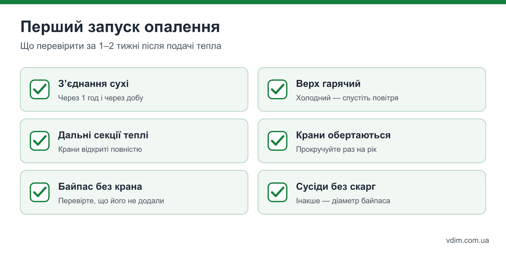
Task: Click the text Прокручуйте раз на рік
Action: coord(336,149)
